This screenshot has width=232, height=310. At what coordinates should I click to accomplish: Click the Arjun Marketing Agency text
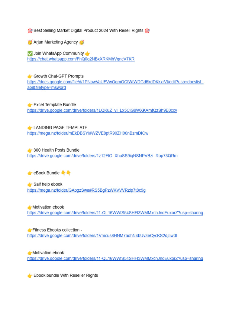click(56, 42)
